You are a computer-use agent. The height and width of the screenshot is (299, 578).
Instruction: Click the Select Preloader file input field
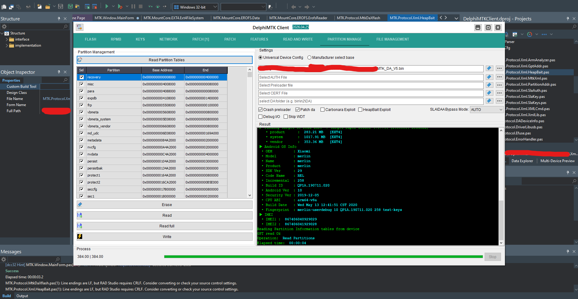370,85
